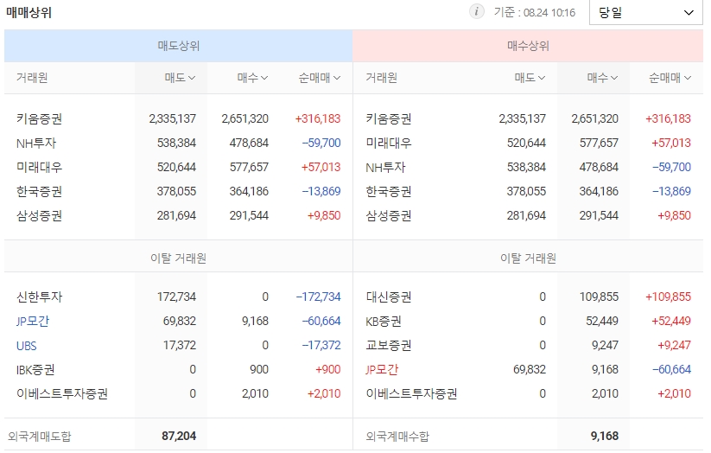This screenshot has width=711, height=453.
Task: Click KB증권 buy volume 52,449
Action: click(x=602, y=322)
